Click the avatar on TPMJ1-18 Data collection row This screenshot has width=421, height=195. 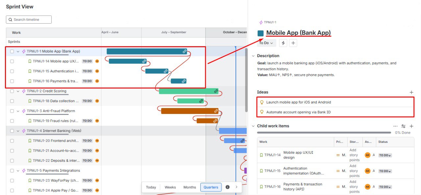[97, 101]
